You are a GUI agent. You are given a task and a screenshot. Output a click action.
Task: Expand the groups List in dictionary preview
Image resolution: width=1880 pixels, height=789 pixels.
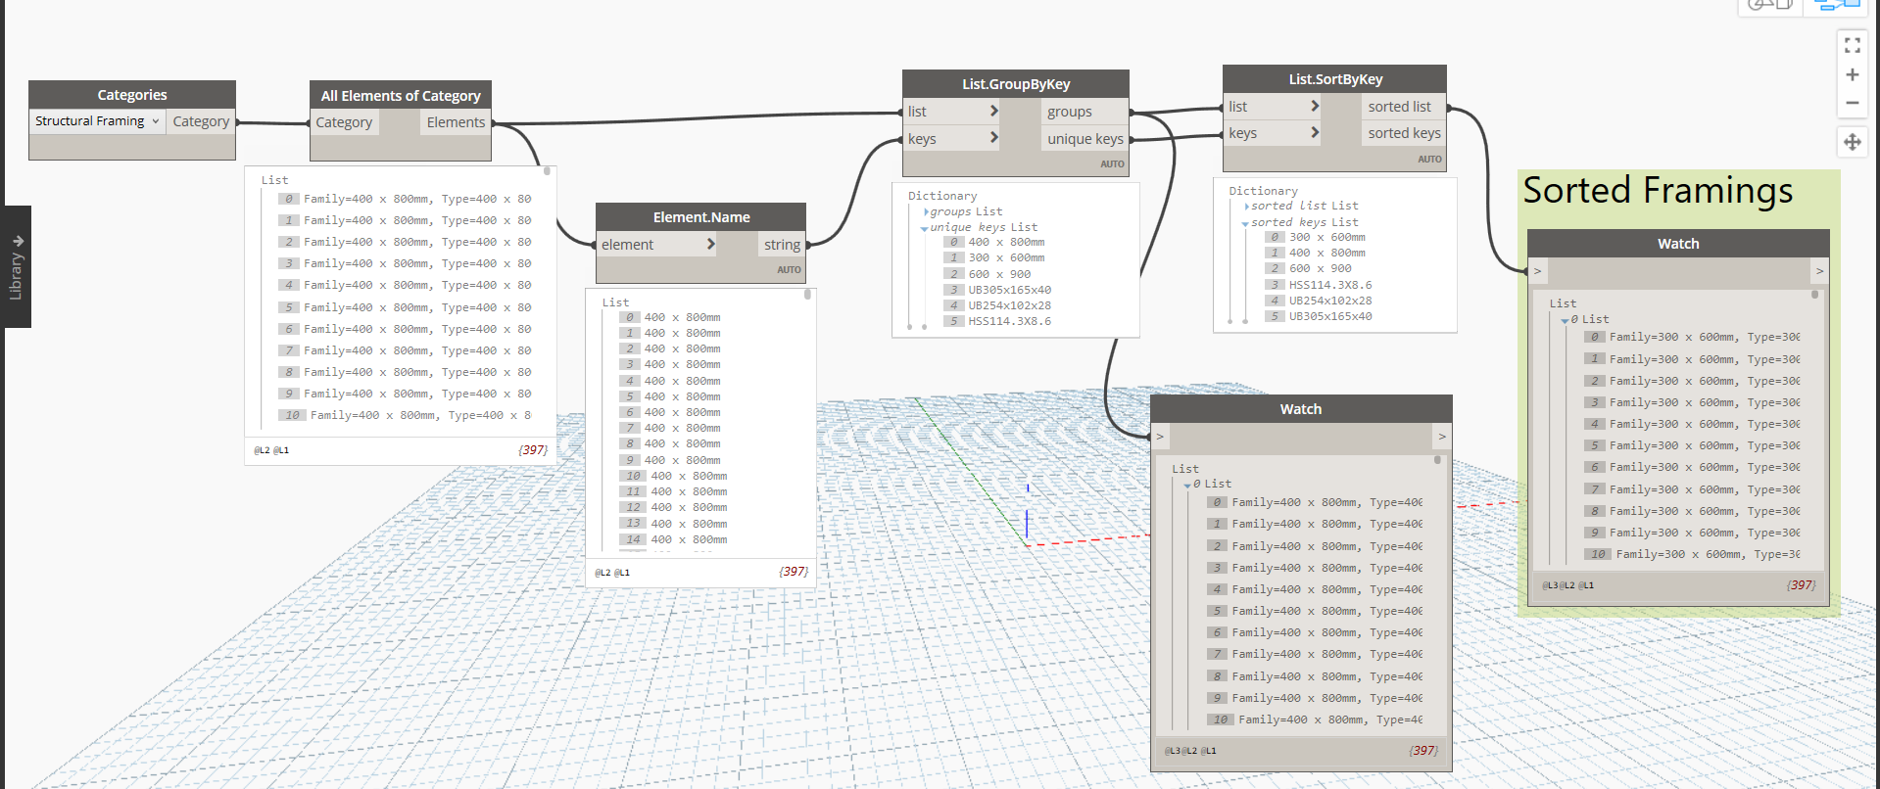(926, 212)
